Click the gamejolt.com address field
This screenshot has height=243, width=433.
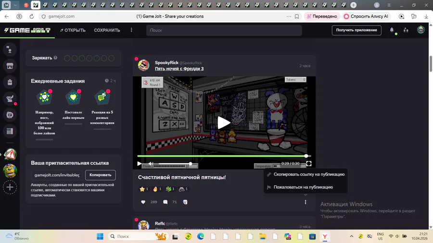[61, 16]
